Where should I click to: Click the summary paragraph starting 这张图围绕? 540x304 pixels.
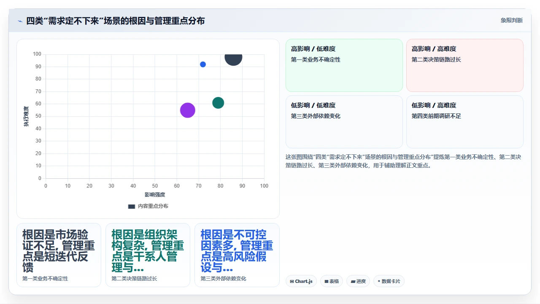pyautogui.click(x=404, y=161)
